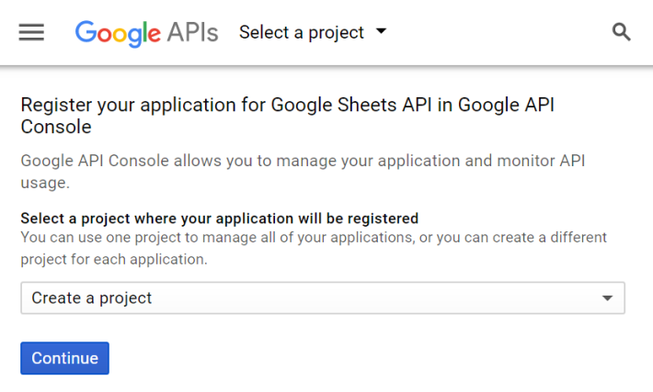Image resolution: width=653 pixels, height=392 pixels.
Task: Click the word Console in the heading
Action: [56, 127]
